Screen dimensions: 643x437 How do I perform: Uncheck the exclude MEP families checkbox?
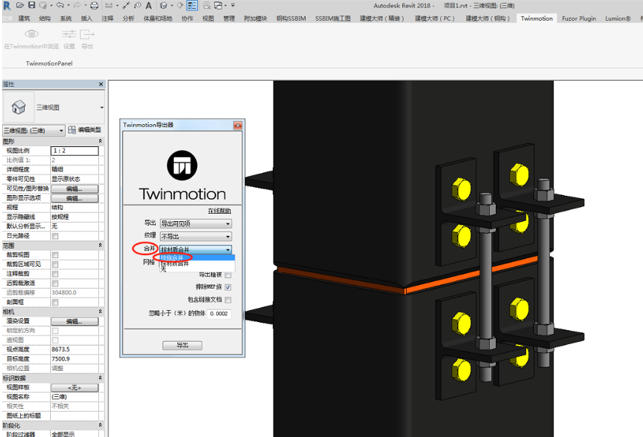228,287
